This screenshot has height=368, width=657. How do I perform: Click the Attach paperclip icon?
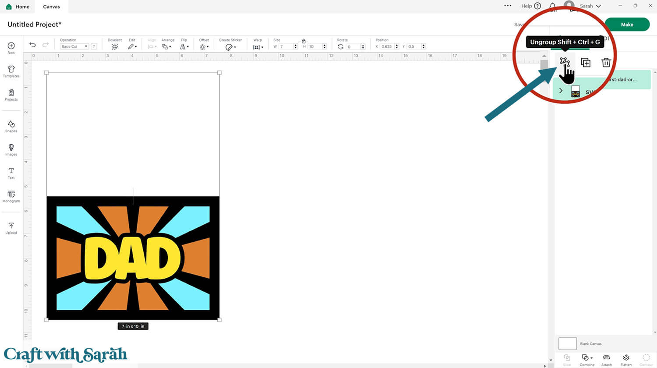click(607, 357)
